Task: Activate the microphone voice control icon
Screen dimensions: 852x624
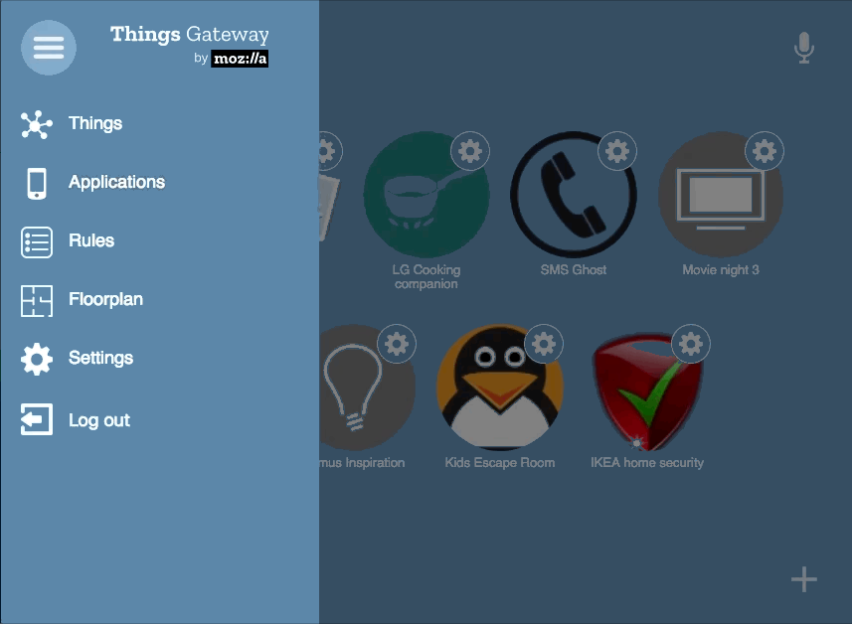Action: click(x=803, y=47)
